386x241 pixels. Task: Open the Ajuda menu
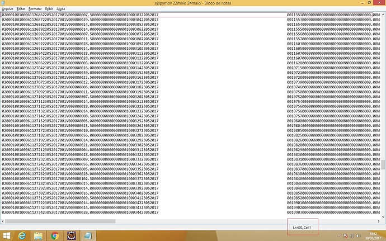pyautogui.click(x=60, y=9)
